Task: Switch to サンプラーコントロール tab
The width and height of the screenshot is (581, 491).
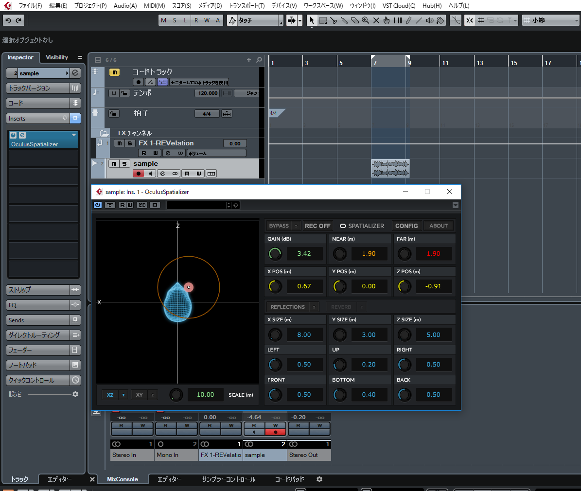Action: click(228, 479)
